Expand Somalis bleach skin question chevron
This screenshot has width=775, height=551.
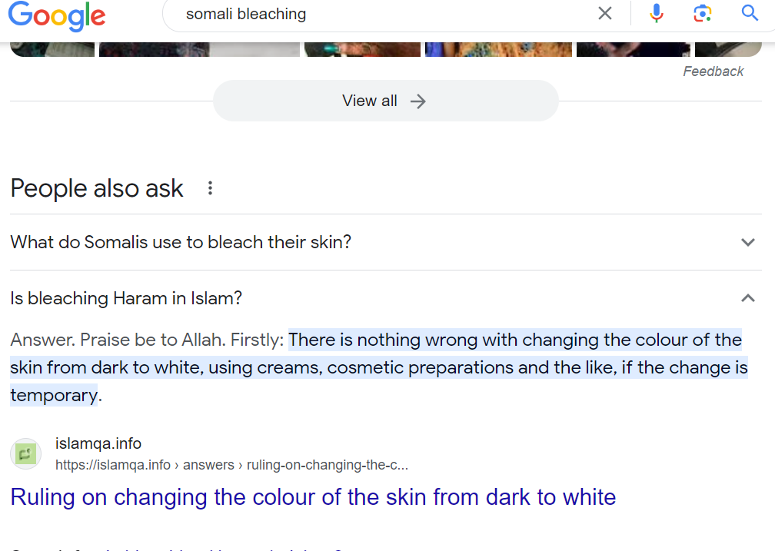coord(748,242)
